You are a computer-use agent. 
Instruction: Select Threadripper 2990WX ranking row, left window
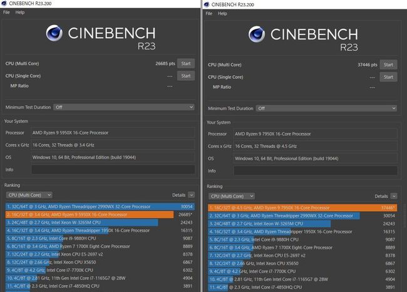(x=100, y=207)
